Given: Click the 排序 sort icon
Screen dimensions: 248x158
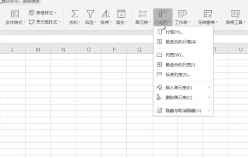Looking at the screenshot, I should point(106,14).
